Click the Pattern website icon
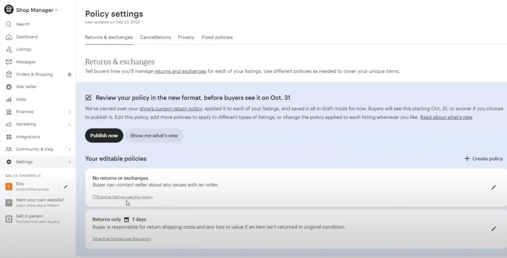507x258 pixels. pyautogui.click(x=9, y=203)
